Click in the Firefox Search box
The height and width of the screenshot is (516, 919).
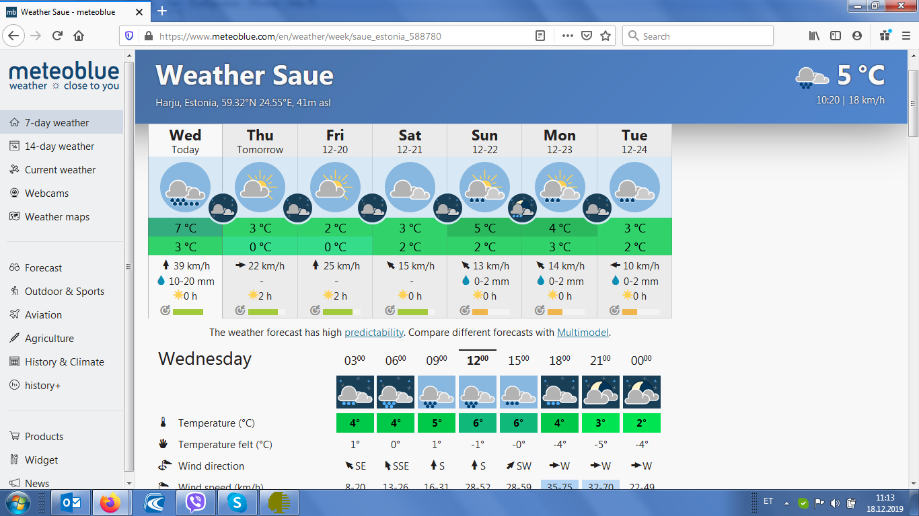703,36
